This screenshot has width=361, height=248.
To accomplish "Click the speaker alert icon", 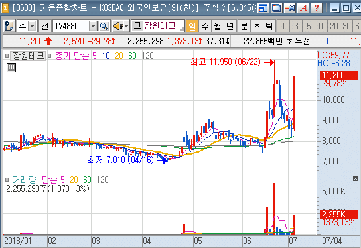I will (x=117, y=26).
